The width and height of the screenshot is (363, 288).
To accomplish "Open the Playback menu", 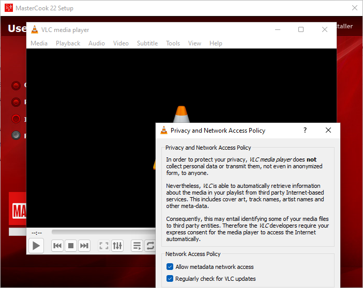I will 68,43.
